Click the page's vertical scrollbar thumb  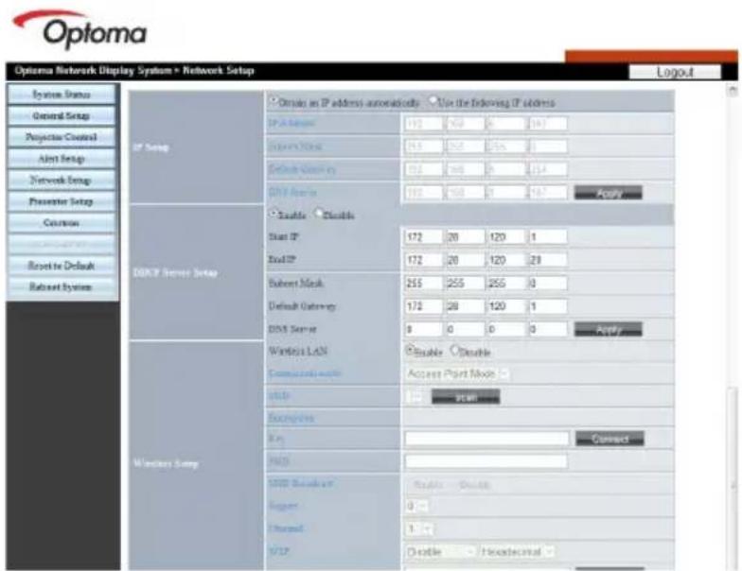pyautogui.click(x=733, y=477)
